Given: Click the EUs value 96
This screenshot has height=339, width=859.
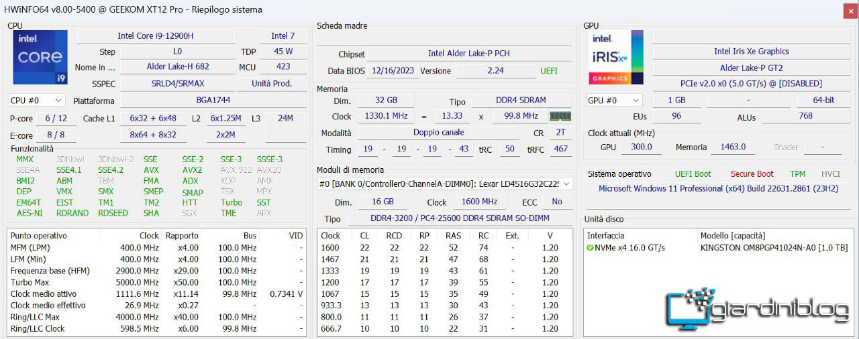Looking at the screenshot, I should (x=676, y=116).
